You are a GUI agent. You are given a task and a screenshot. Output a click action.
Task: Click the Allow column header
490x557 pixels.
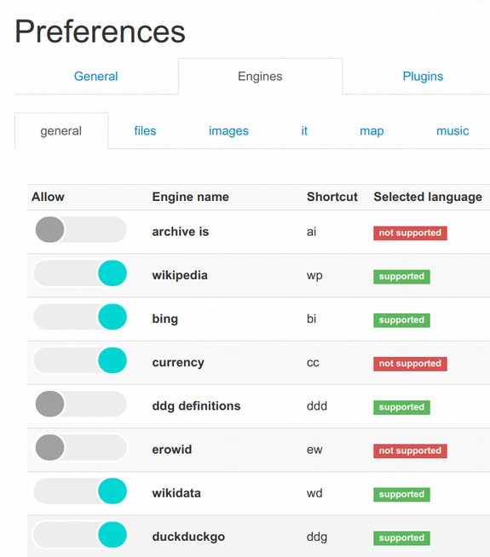point(48,197)
